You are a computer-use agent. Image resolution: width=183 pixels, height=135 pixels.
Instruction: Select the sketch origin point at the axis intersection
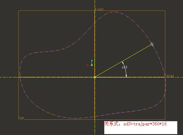(95, 77)
